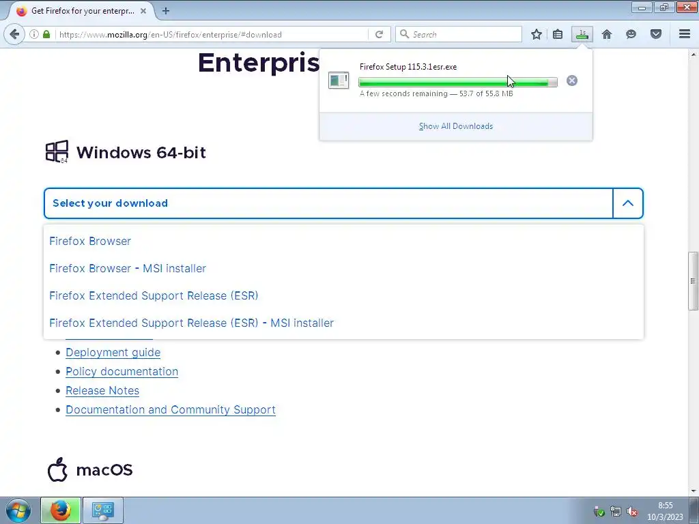Click the muted volume tray icon
The width and height of the screenshot is (699, 524).
(631, 512)
